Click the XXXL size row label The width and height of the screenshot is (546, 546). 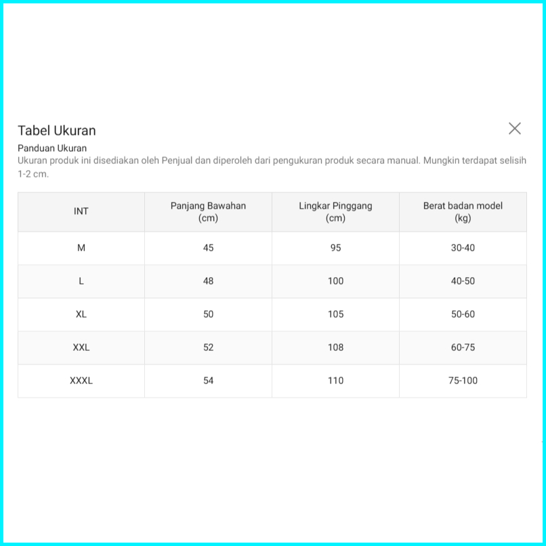coord(81,381)
